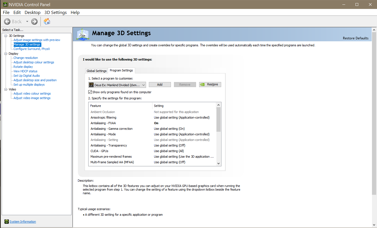Click Anisotropic filtering setting value
The width and height of the screenshot is (377, 228).
pyautogui.click(x=182, y=117)
